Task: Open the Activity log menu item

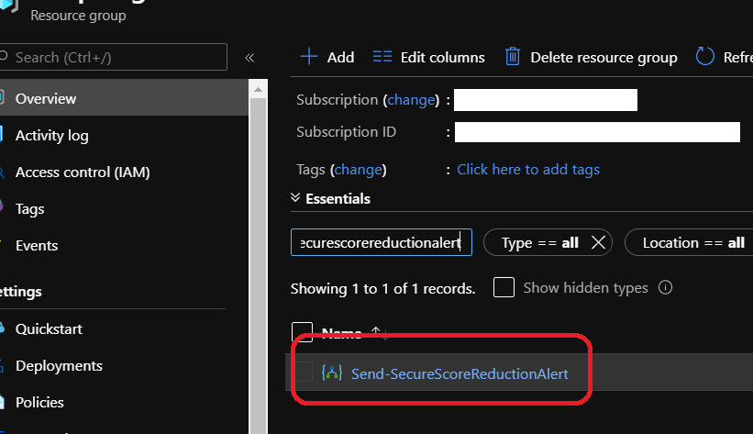Action: click(x=51, y=136)
